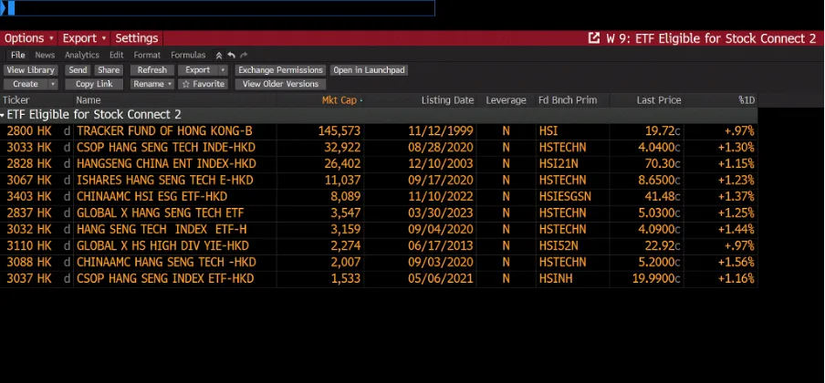Click the Ticker column header

point(16,100)
